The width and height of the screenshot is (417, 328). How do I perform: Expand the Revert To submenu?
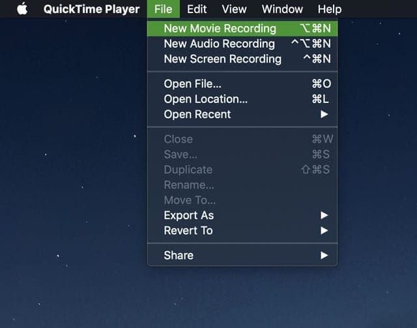242,231
